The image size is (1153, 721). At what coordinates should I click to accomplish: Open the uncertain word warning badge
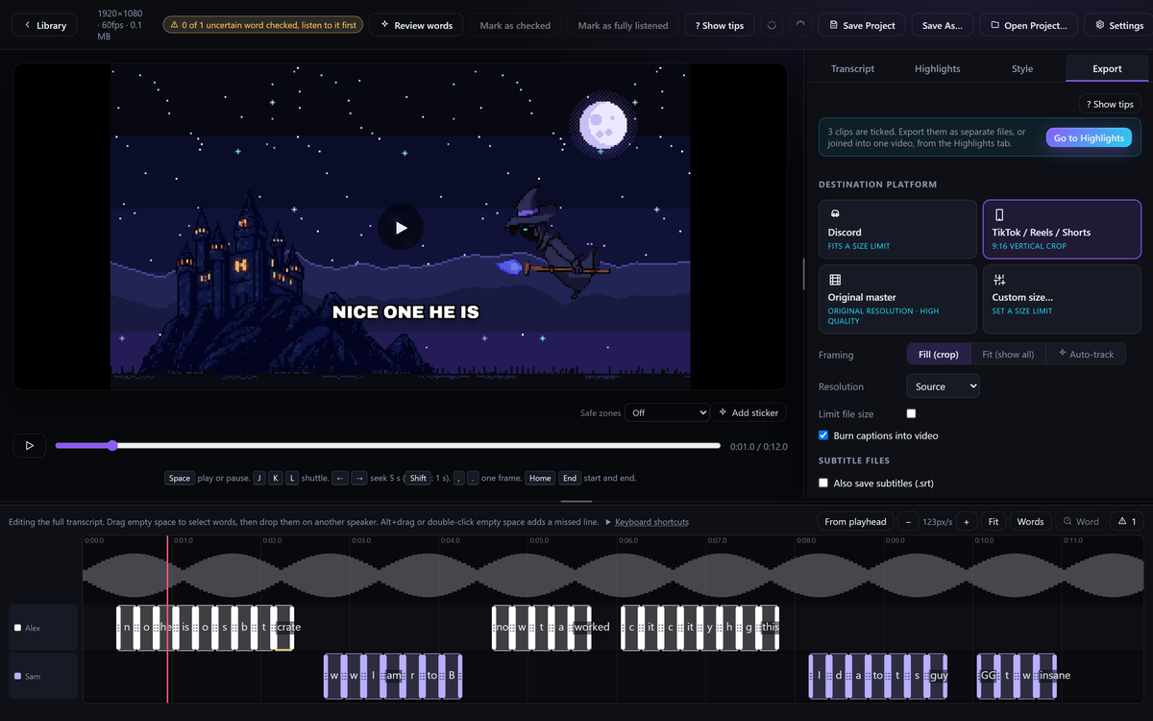pos(262,25)
